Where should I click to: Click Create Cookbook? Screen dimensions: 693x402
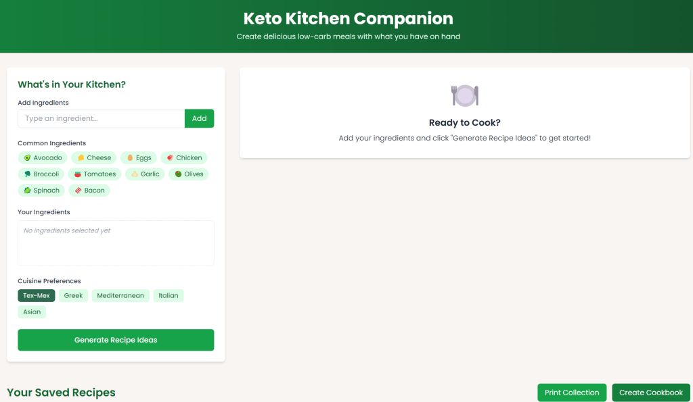point(650,393)
